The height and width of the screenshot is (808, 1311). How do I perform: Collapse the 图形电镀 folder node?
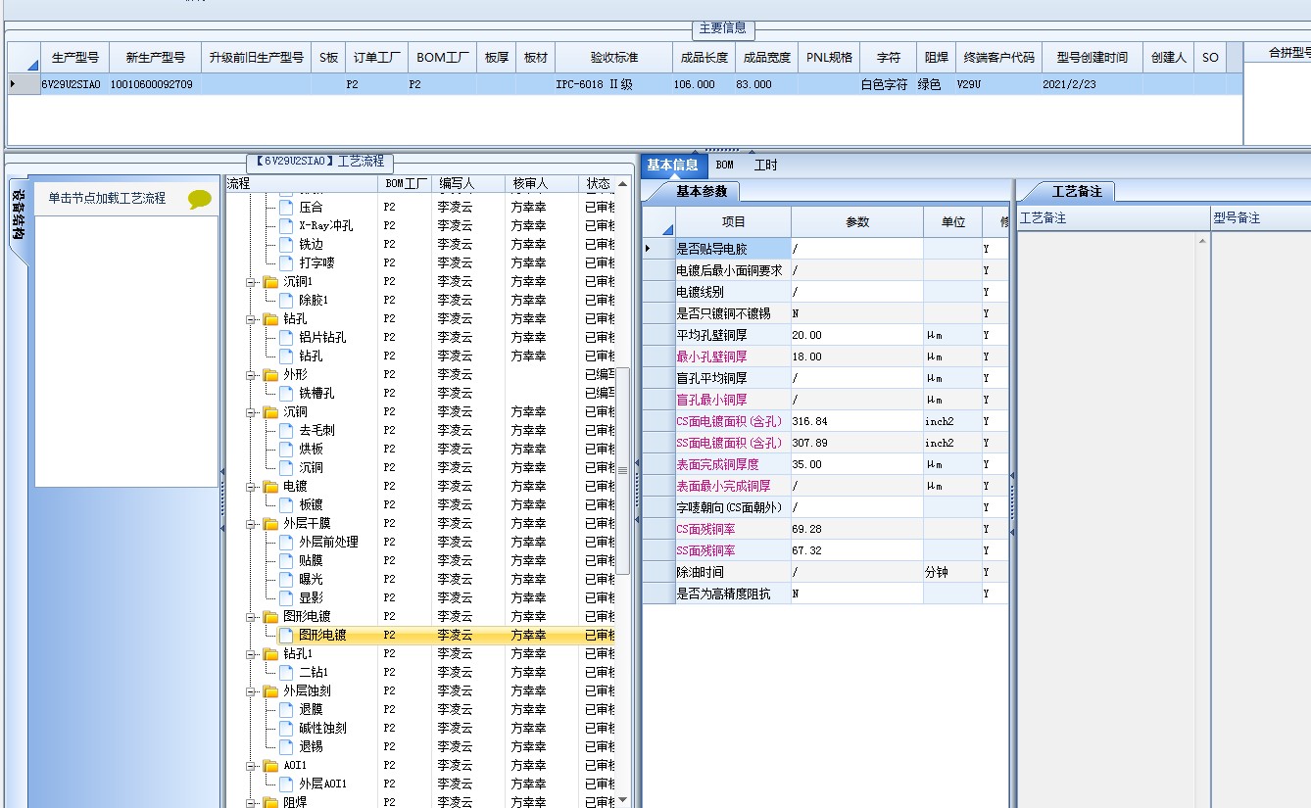[251, 617]
